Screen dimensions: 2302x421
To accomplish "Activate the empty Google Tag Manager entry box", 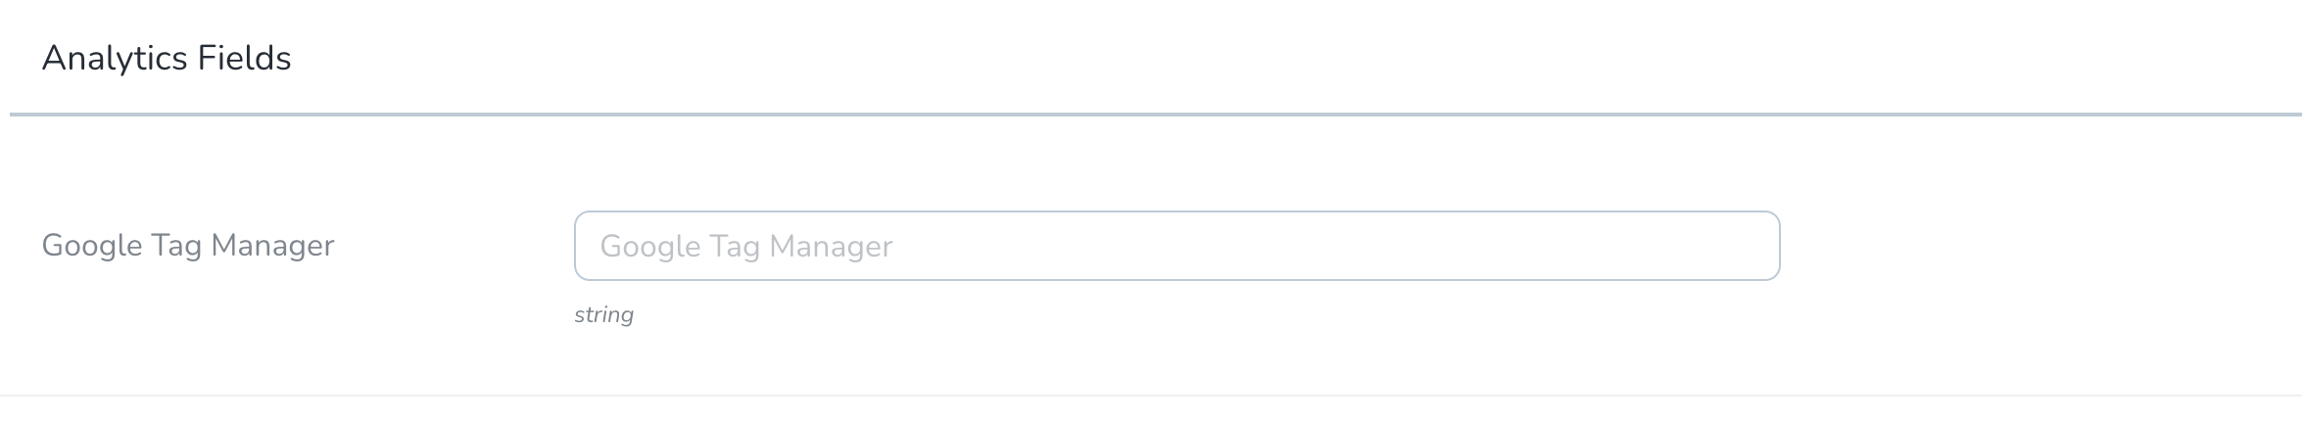I will point(1175,246).
